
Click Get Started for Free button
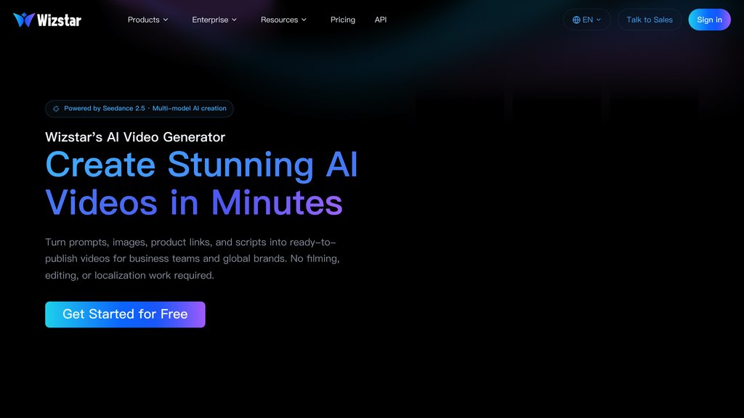pos(125,314)
